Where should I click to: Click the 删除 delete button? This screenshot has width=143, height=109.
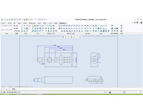16,29
